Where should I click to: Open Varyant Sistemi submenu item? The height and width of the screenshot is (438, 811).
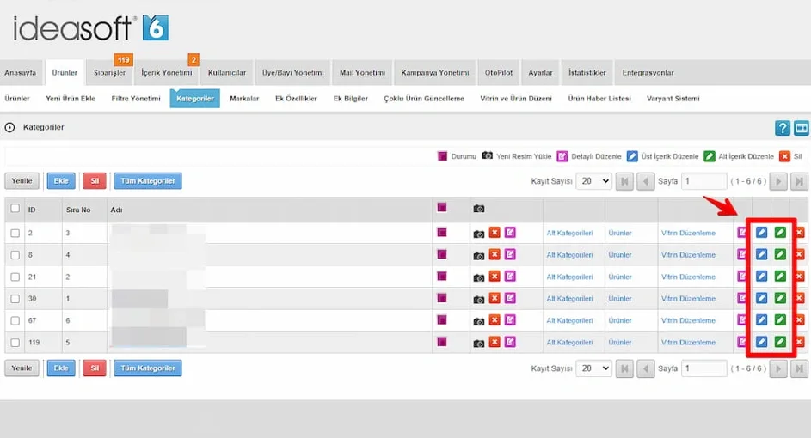[x=673, y=98]
